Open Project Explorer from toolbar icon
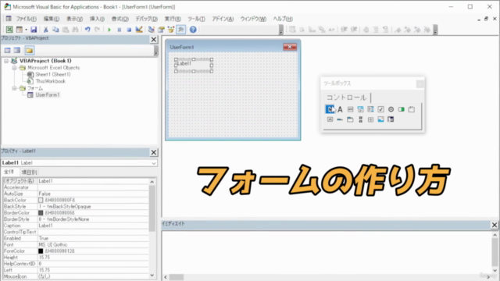Screen dimensions: 500x281 pyautogui.click(x=151, y=30)
